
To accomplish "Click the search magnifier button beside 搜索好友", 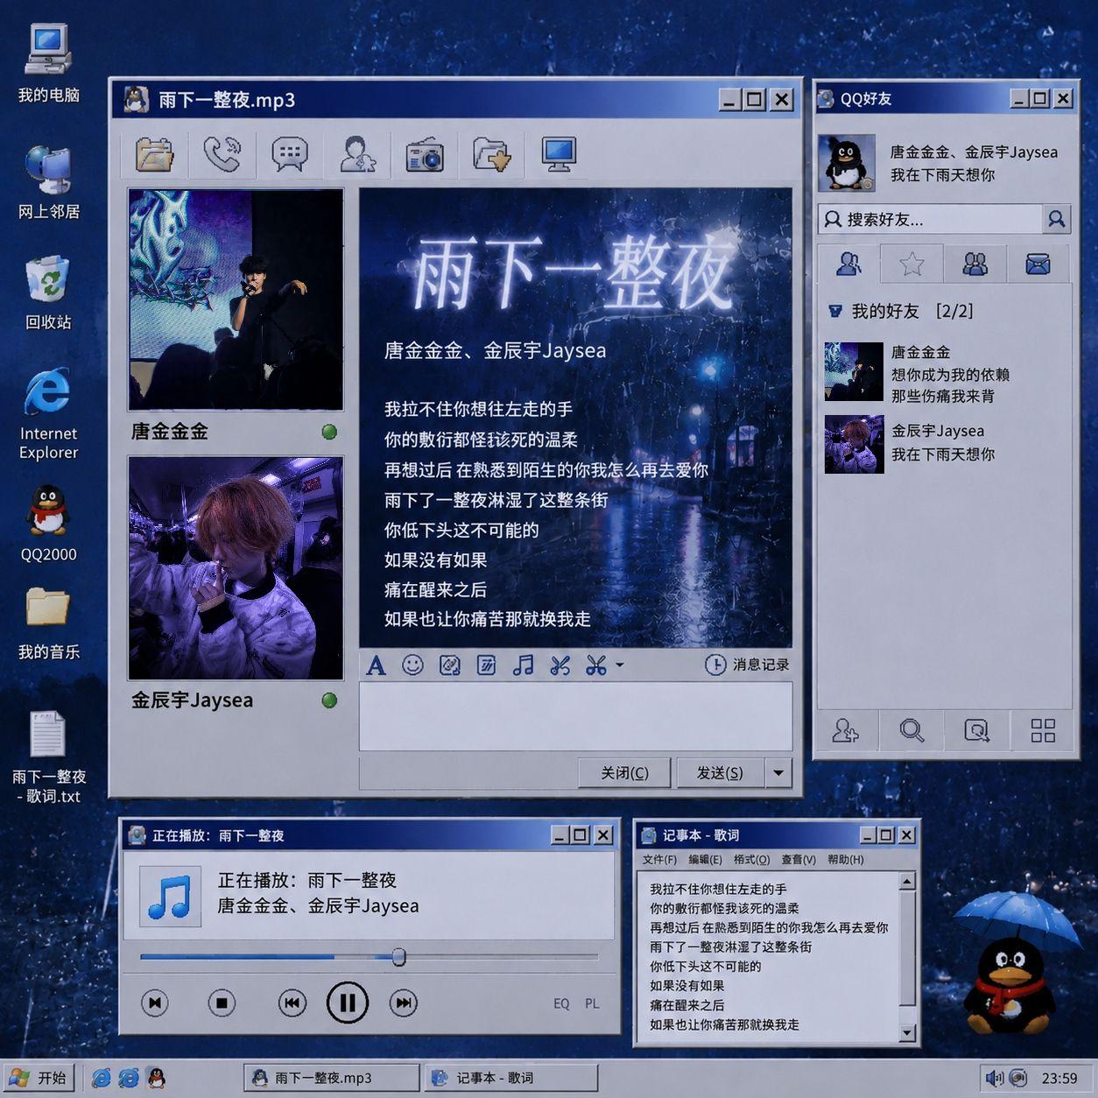I will point(1057,219).
